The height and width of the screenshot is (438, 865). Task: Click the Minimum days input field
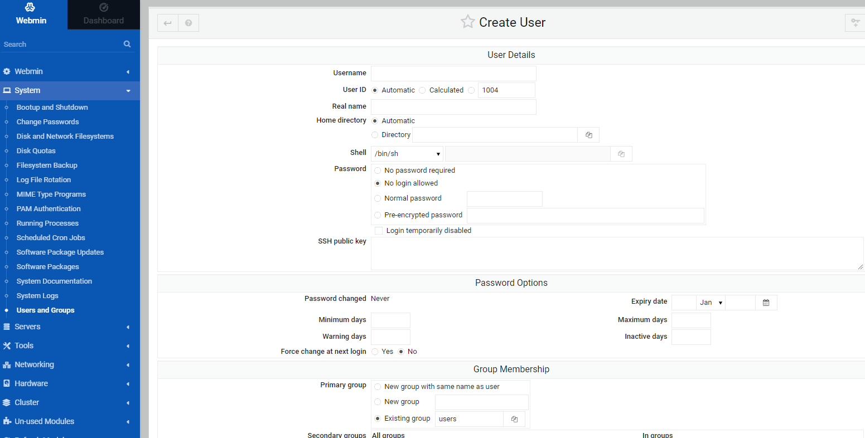tap(390, 320)
